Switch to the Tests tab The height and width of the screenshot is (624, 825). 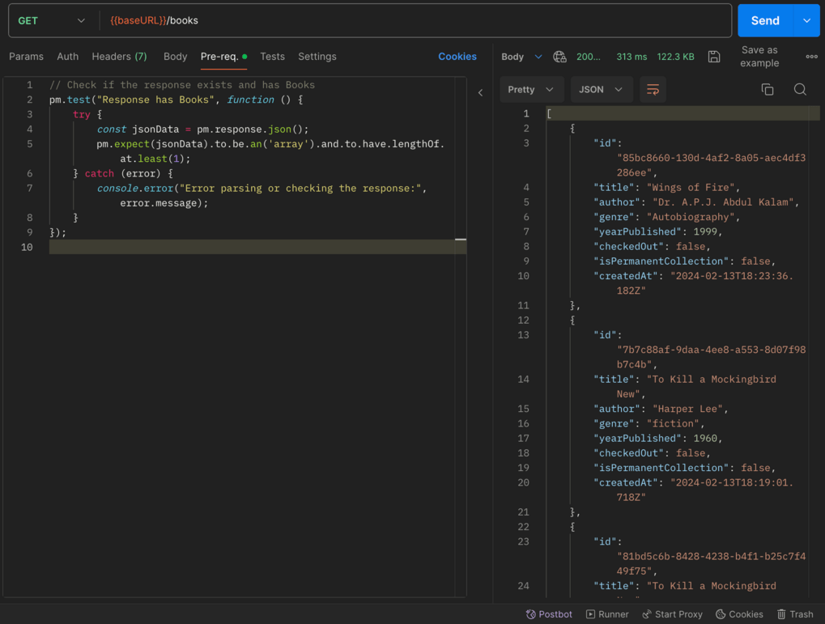pos(272,57)
